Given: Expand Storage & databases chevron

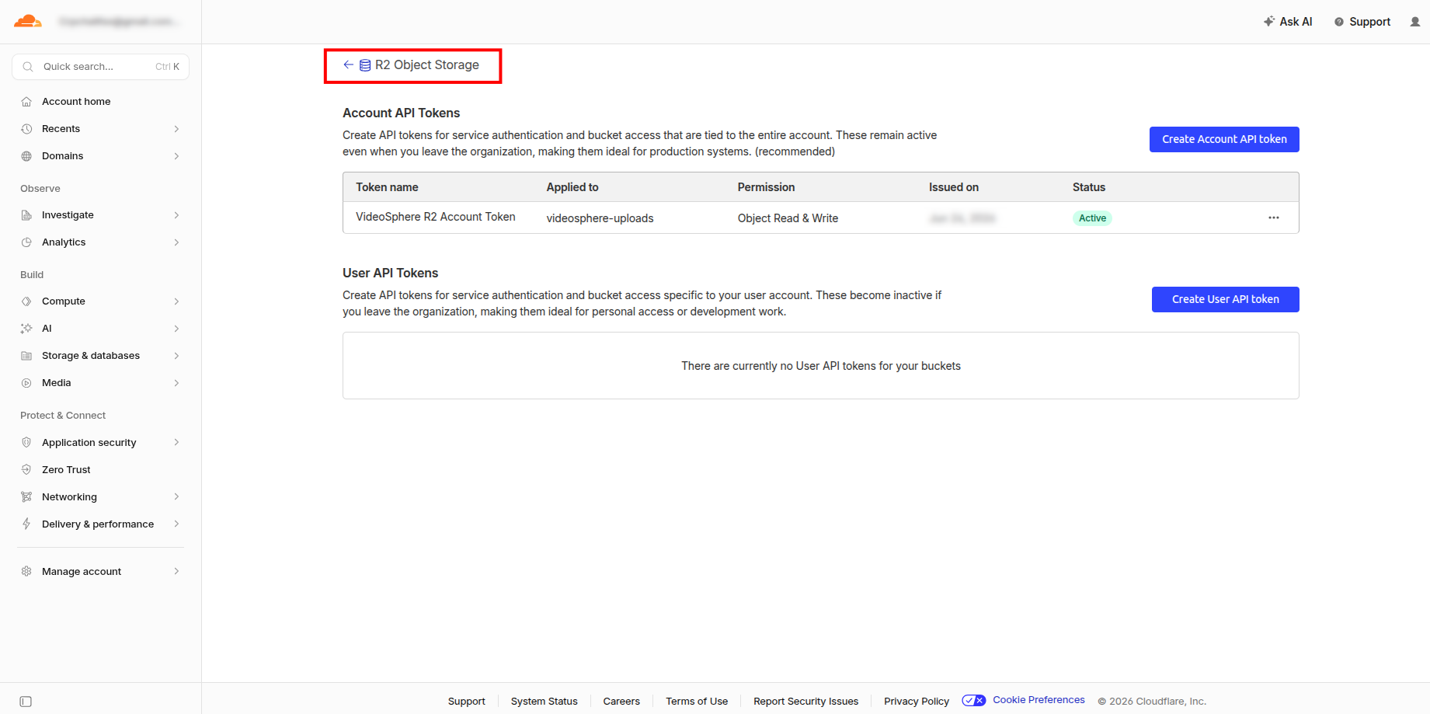Looking at the screenshot, I should pos(177,356).
